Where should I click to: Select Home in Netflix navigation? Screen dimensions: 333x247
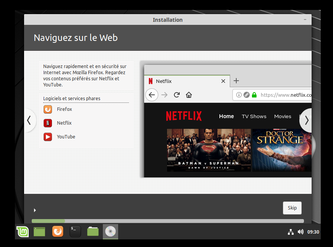click(226, 116)
